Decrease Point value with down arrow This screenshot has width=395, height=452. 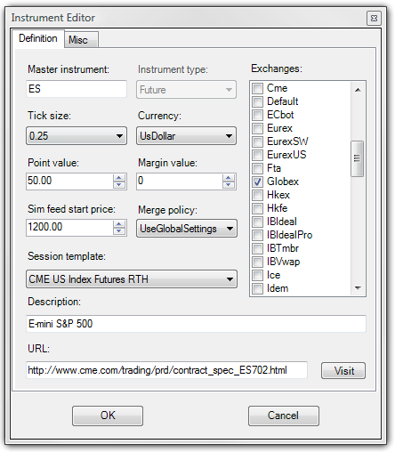pyautogui.click(x=119, y=184)
